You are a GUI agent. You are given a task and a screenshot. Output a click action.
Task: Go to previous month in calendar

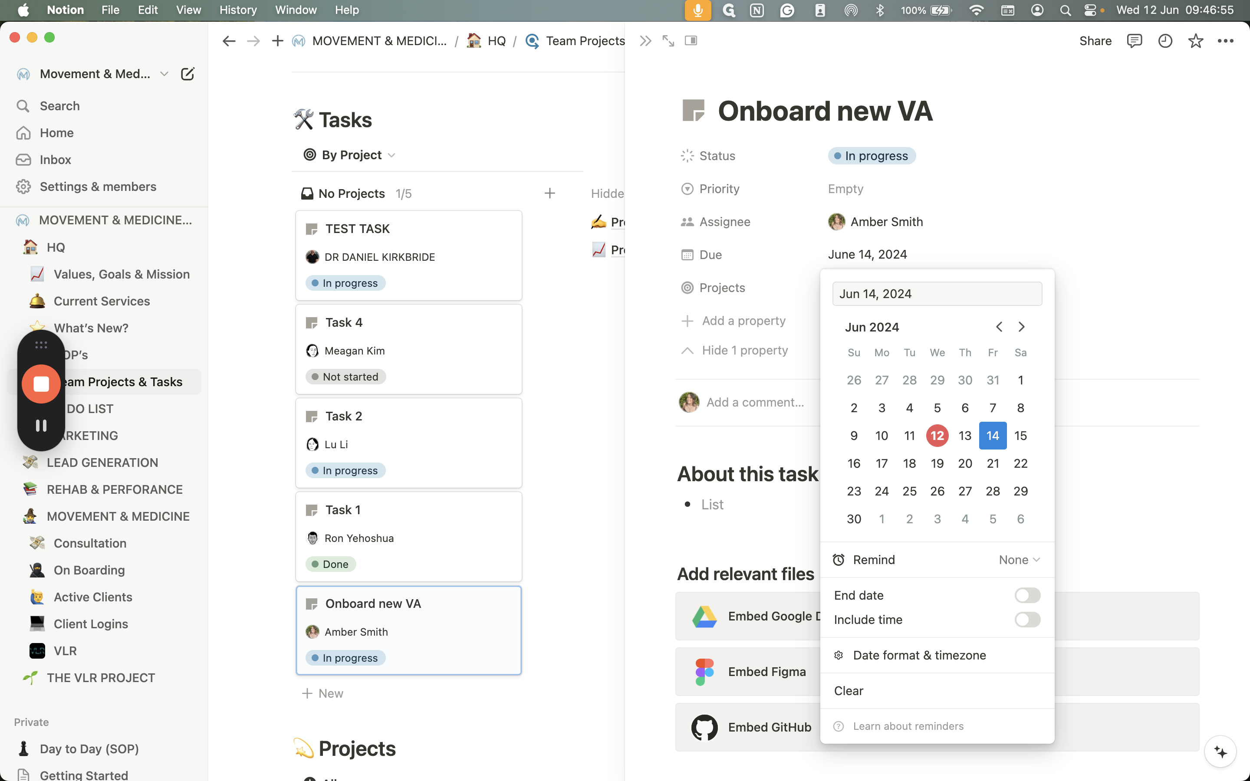coord(999,327)
